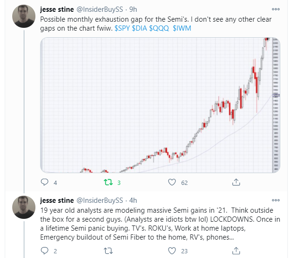The width and height of the screenshot is (302, 258).
Task: Reply to the exhaustion gap tweet
Action: [45, 182]
